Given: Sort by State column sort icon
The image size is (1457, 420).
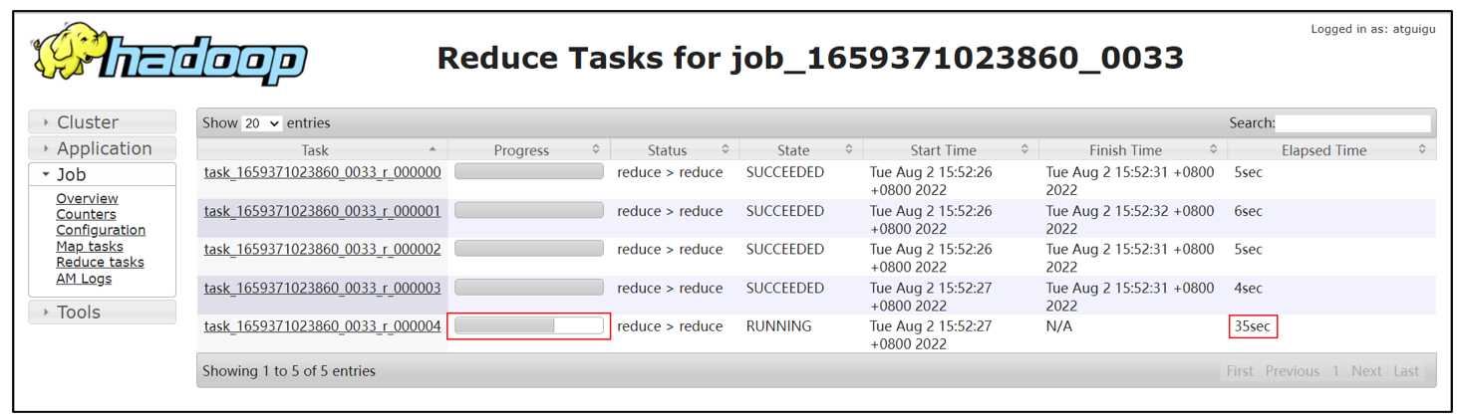Looking at the screenshot, I should tap(848, 149).
